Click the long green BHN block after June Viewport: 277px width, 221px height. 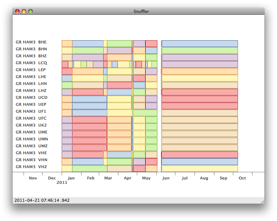200,50
